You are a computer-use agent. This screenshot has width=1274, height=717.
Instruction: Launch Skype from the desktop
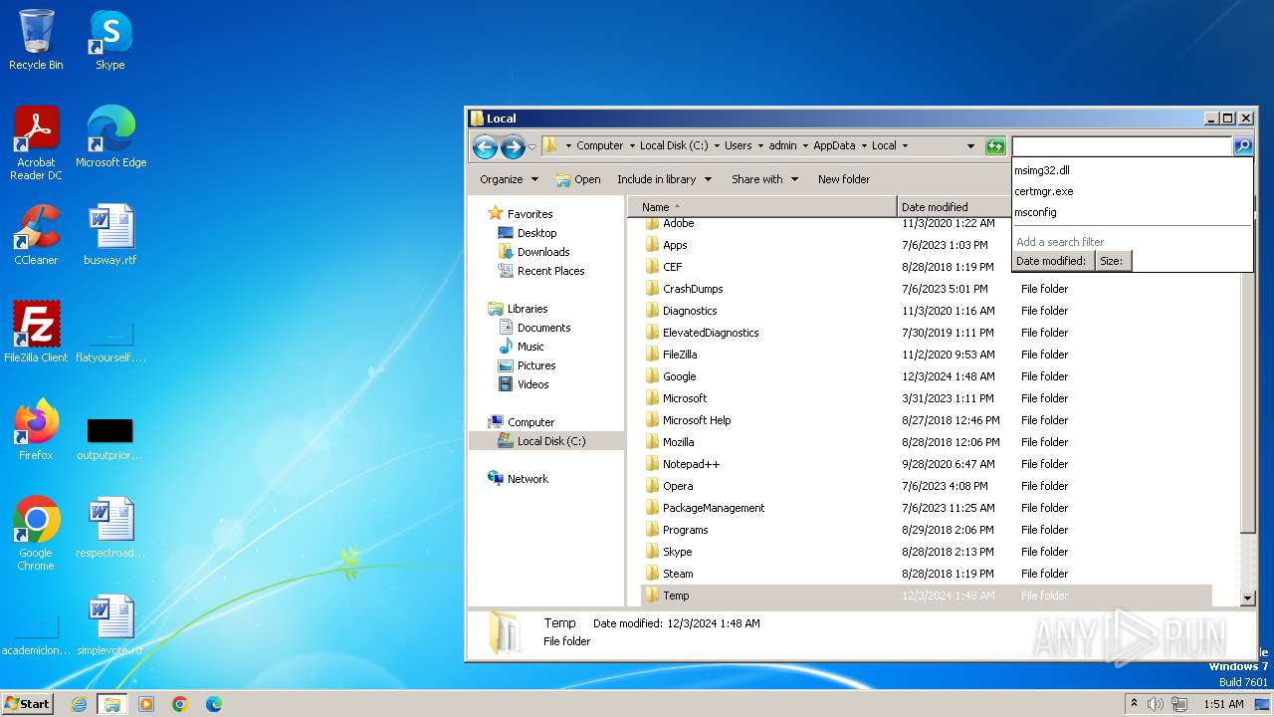109,40
